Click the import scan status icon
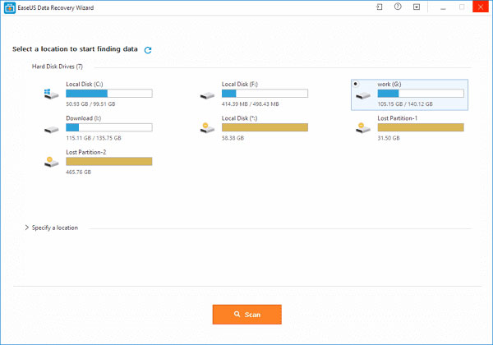493x345 pixels. coord(378,7)
